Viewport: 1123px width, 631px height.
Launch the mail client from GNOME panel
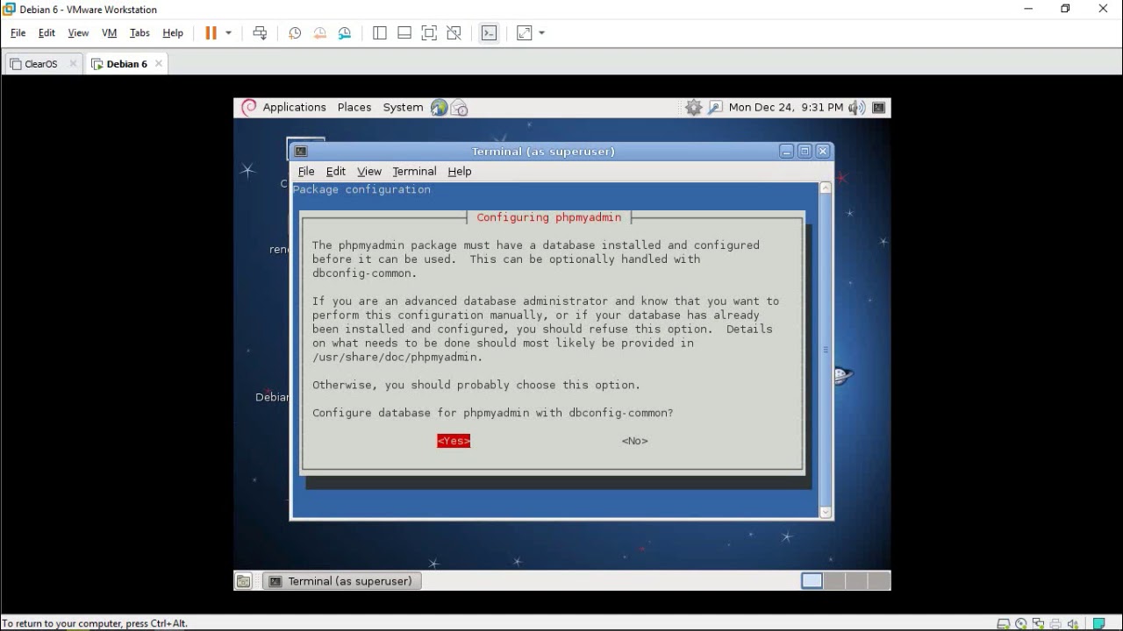[x=459, y=108]
